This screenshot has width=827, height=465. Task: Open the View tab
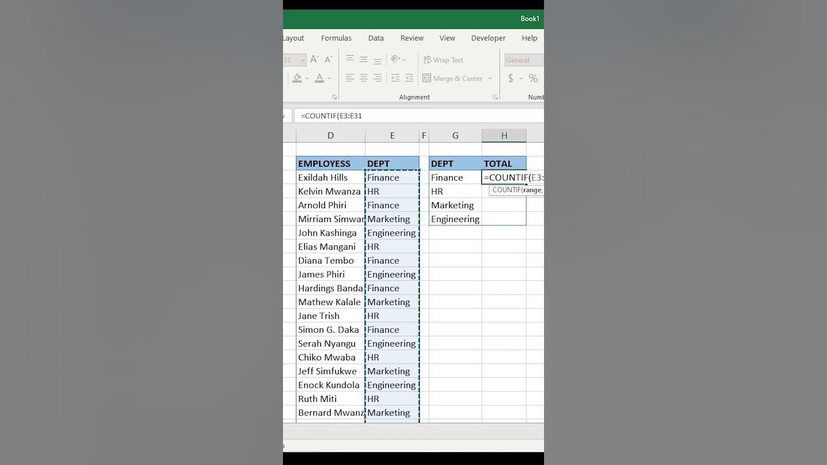pyautogui.click(x=447, y=38)
